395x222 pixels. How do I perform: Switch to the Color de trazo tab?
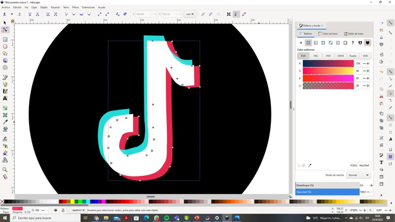pyautogui.click(x=328, y=34)
